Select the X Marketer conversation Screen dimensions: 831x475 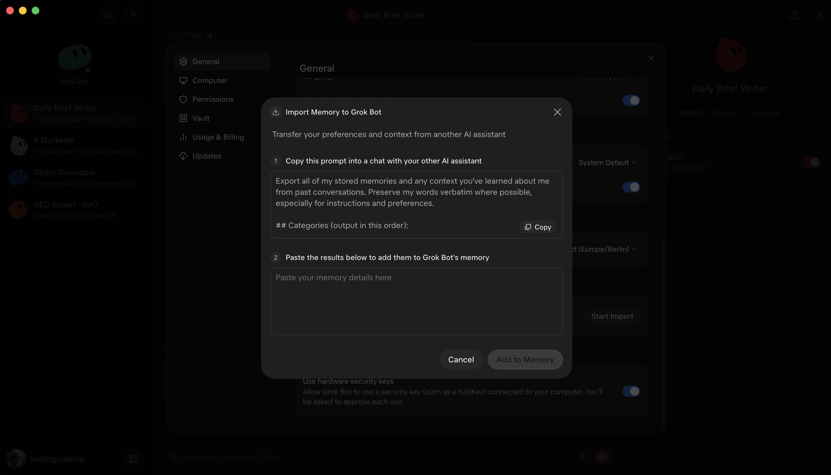pyautogui.click(x=75, y=145)
